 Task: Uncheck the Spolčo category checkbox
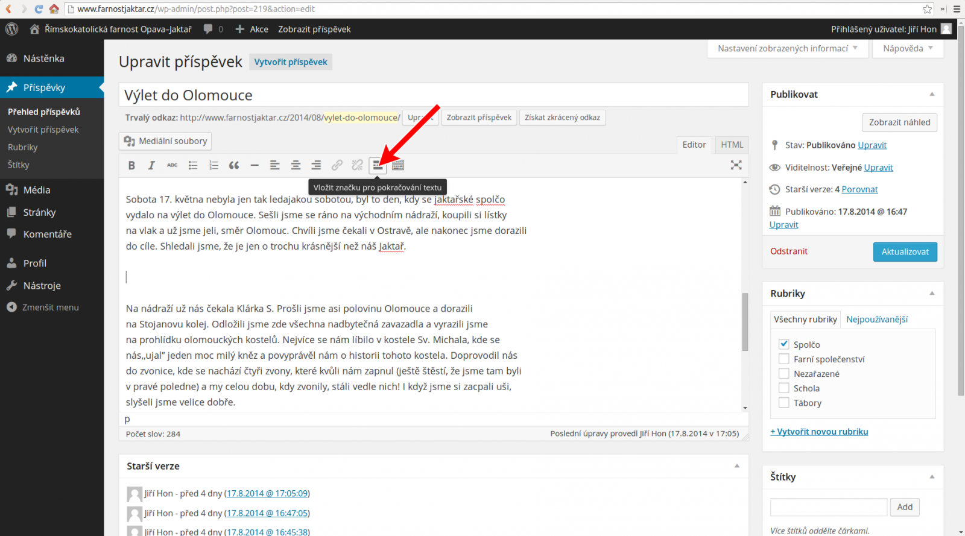[x=784, y=344]
